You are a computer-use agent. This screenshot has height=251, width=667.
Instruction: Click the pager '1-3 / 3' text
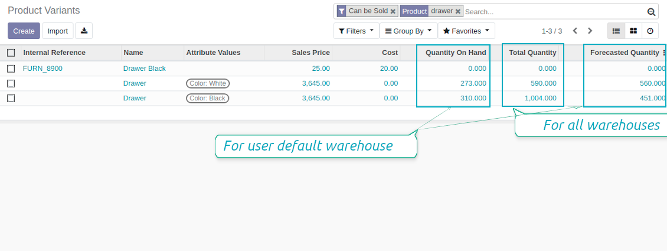click(x=552, y=31)
